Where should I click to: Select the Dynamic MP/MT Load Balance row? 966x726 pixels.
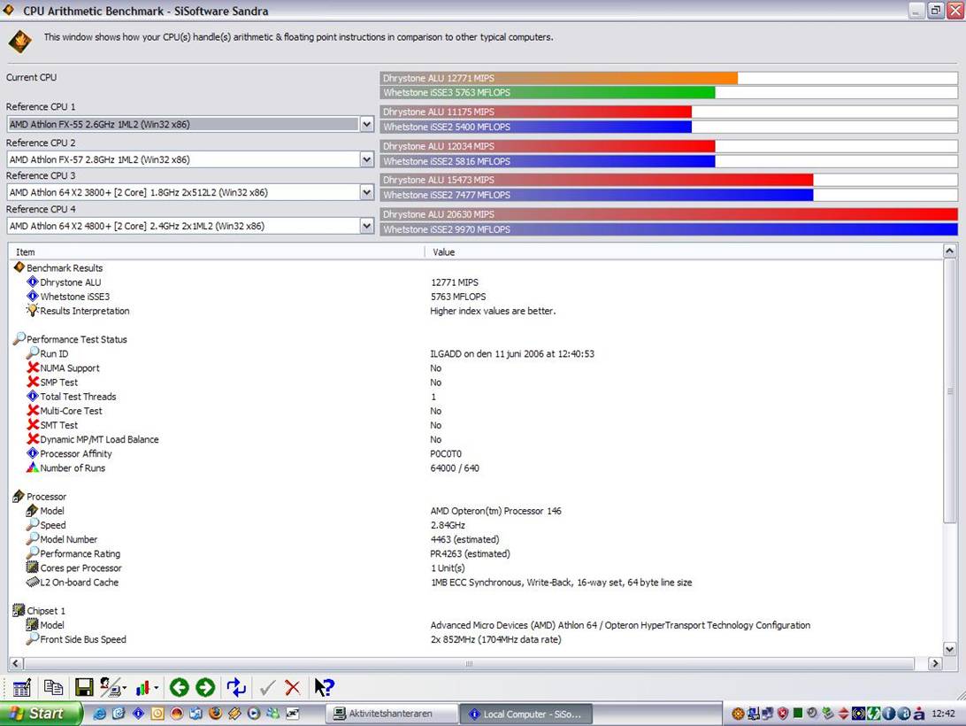coord(100,439)
